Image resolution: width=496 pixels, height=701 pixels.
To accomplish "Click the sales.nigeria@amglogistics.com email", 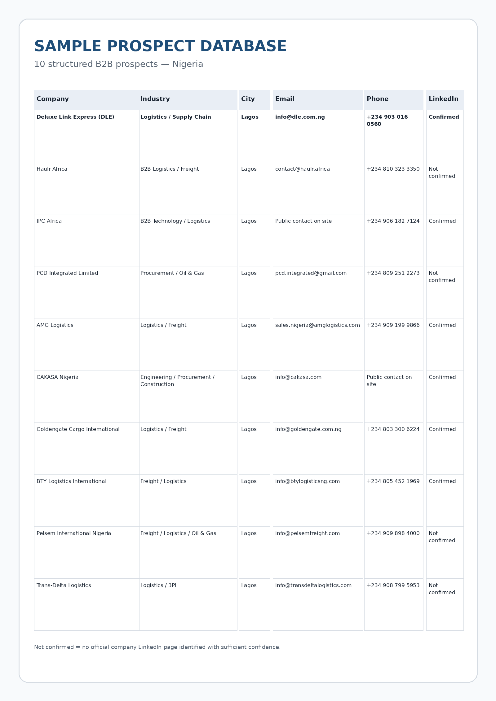I will tap(317, 325).
